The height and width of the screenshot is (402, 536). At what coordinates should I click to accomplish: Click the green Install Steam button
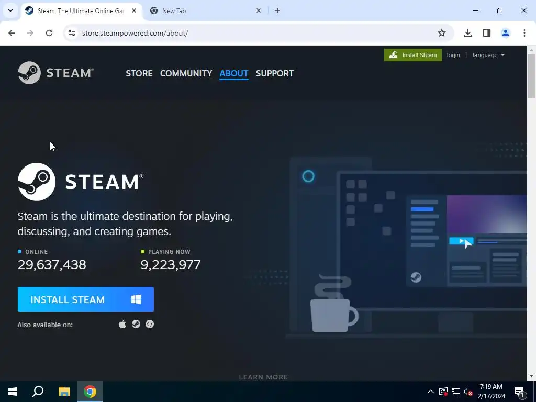[413, 55]
